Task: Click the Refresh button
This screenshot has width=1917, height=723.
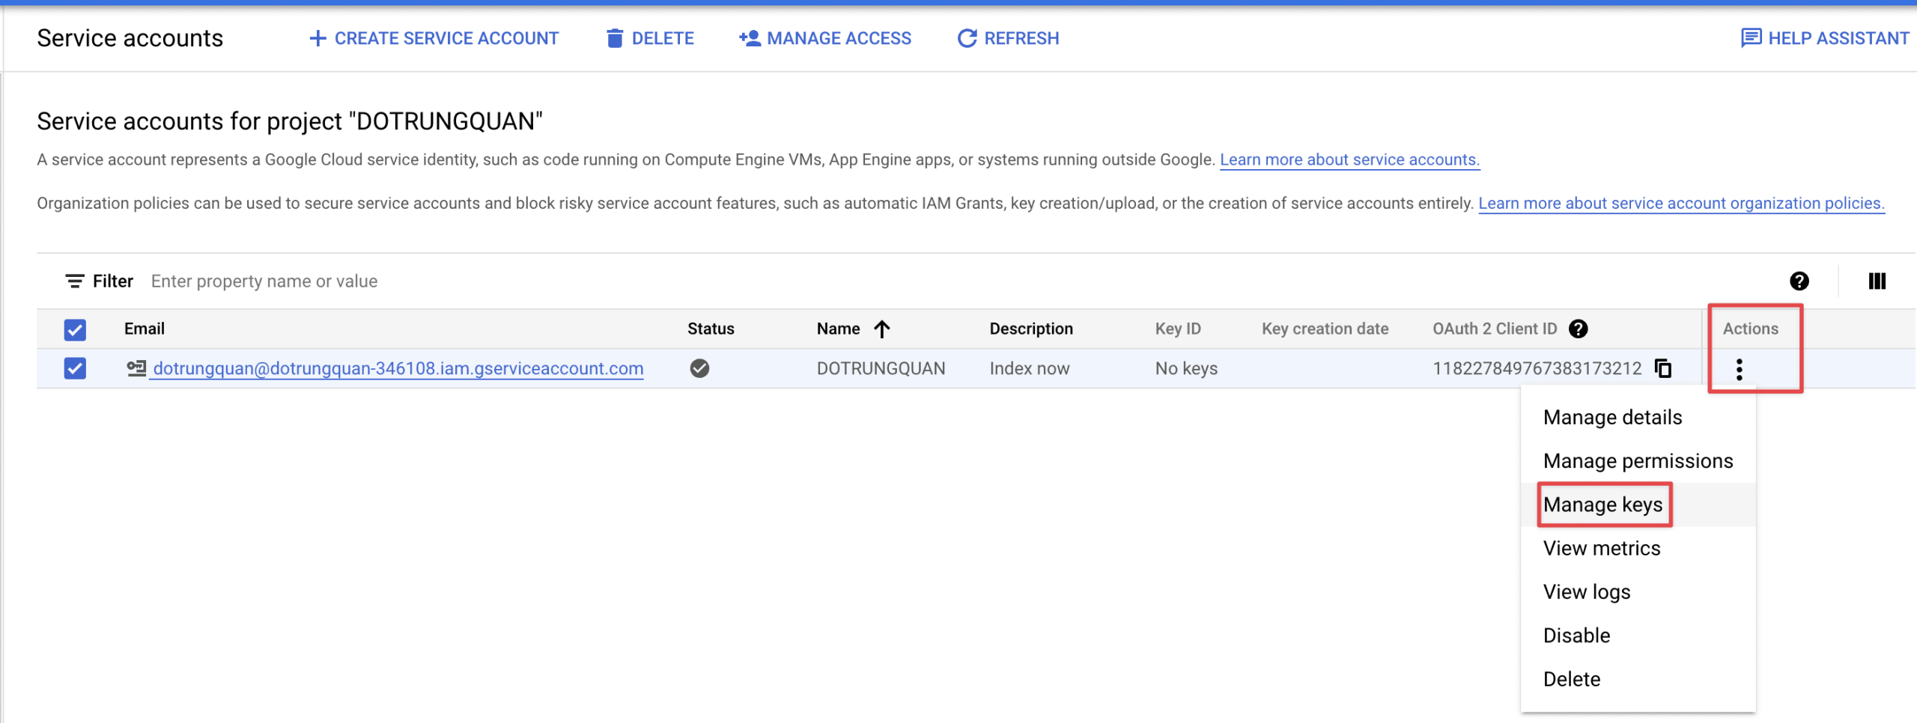Action: point(1008,38)
